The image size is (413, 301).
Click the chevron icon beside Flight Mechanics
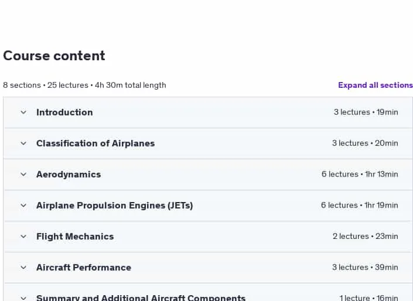(x=23, y=237)
